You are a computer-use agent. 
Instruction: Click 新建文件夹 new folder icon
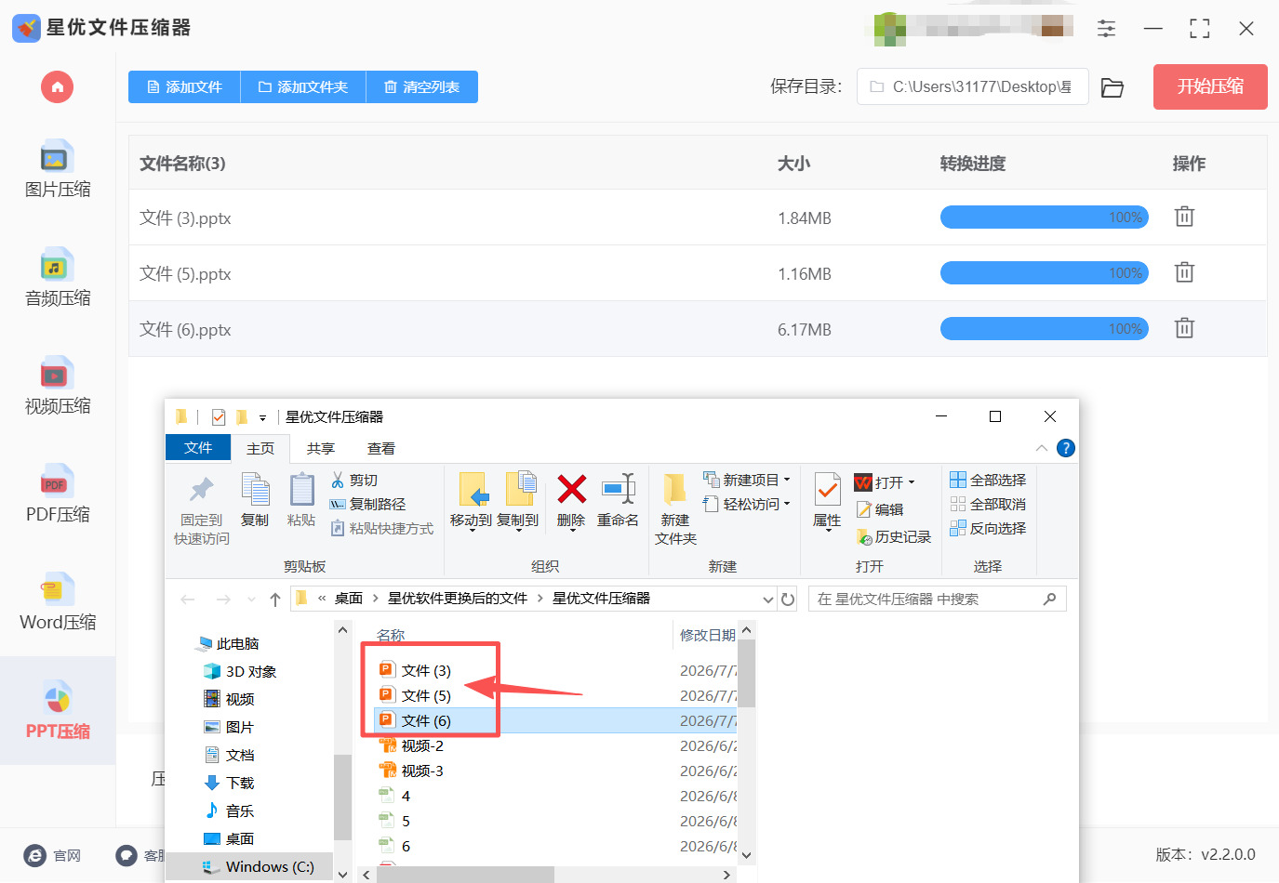point(675,509)
